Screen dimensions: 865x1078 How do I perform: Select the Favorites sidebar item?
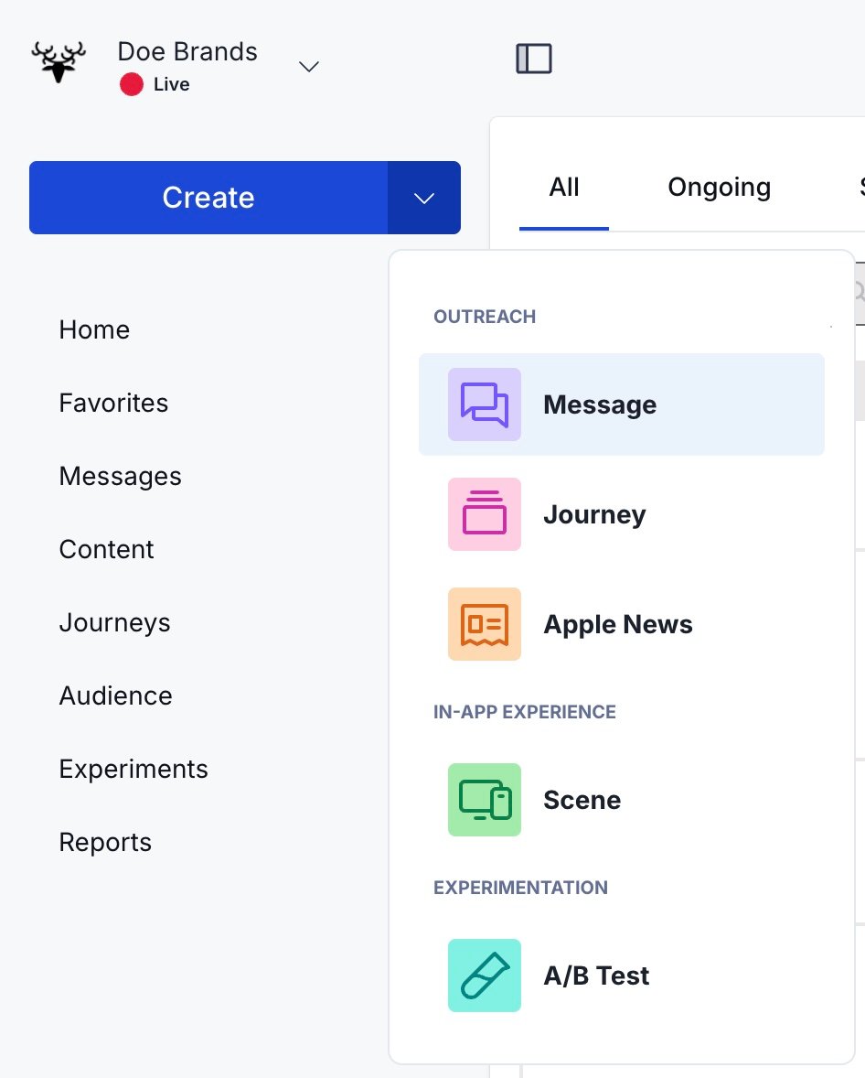(113, 403)
